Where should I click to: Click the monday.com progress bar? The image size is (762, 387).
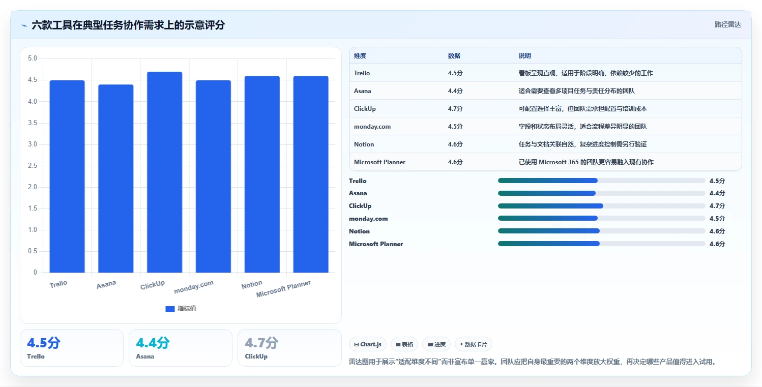point(601,218)
